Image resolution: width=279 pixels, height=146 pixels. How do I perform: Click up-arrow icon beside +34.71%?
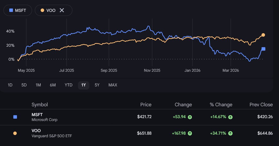[230, 133]
